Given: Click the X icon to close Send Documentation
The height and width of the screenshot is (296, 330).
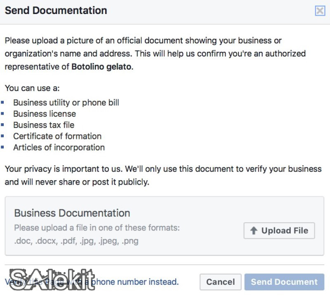Looking at the screenshot, I should point(320,10).
